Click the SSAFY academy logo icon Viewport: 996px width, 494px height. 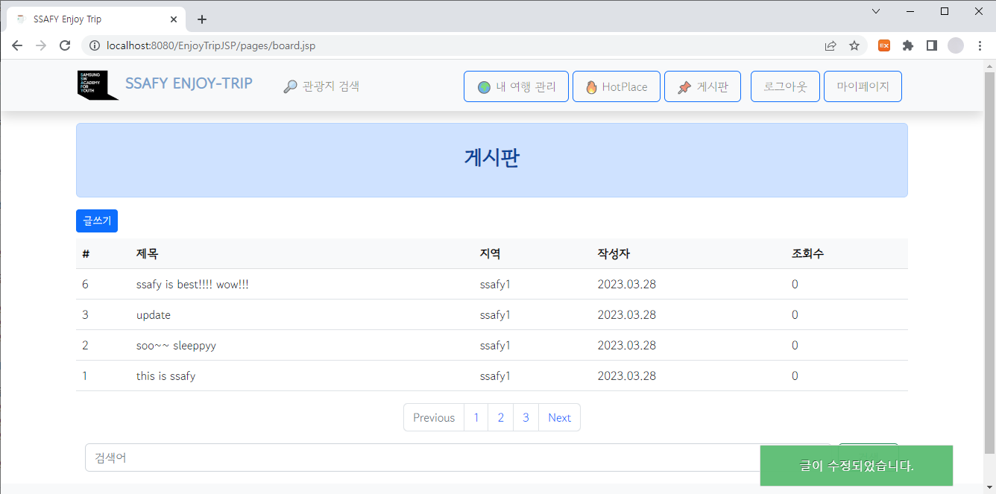click(97, 86)
